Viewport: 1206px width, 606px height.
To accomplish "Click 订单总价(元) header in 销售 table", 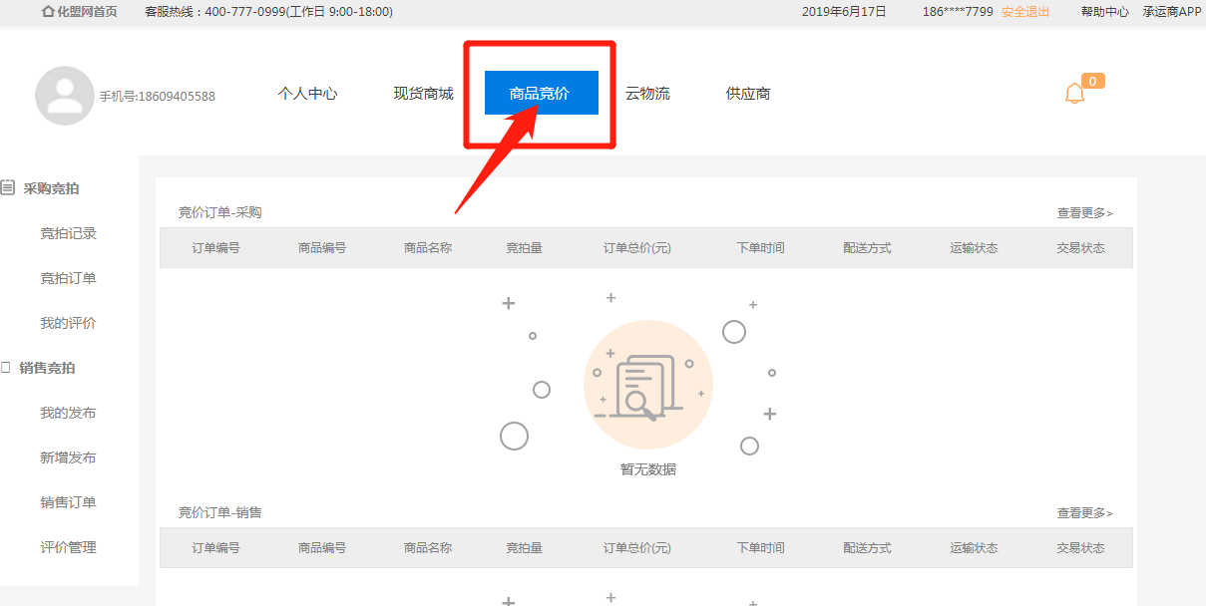I will click(x=637, y=548).
